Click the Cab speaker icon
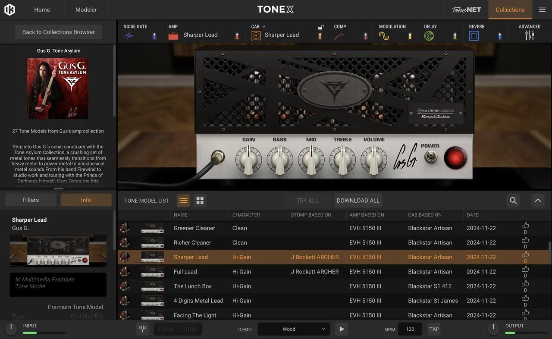552x339 pixels. (x=256, y=36)
